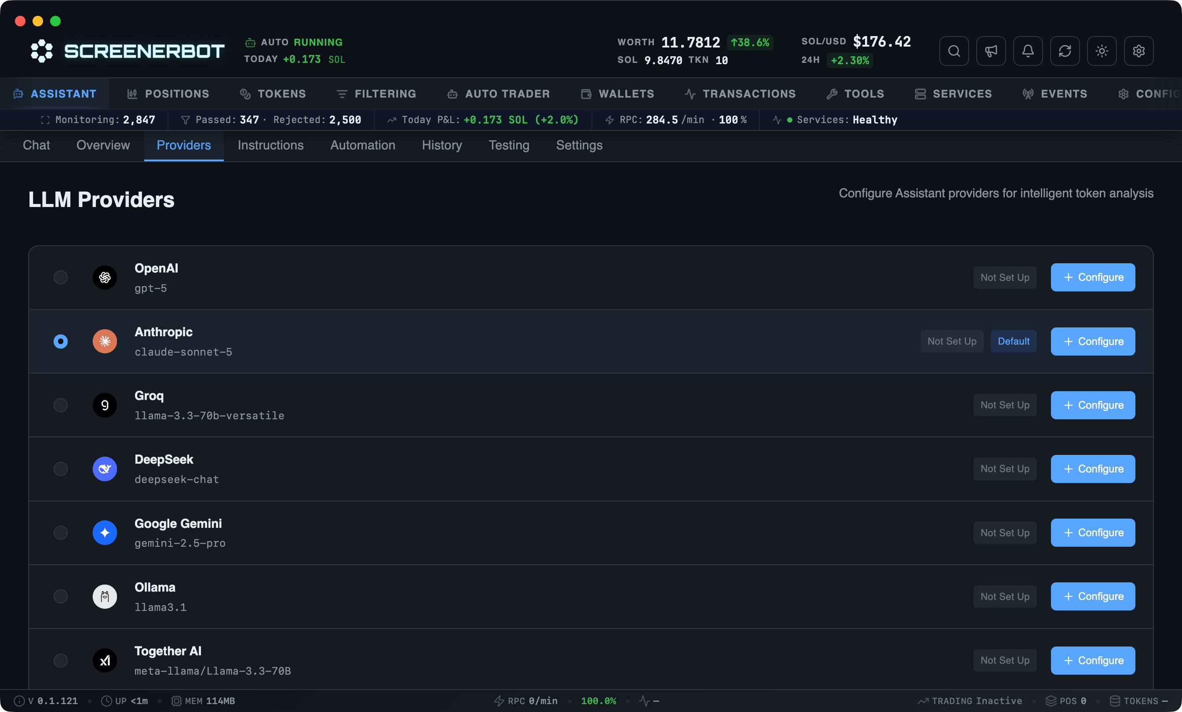Open the Instructions sub-tab
This screenshot has height=712, width=1182.
click(270, 145)
